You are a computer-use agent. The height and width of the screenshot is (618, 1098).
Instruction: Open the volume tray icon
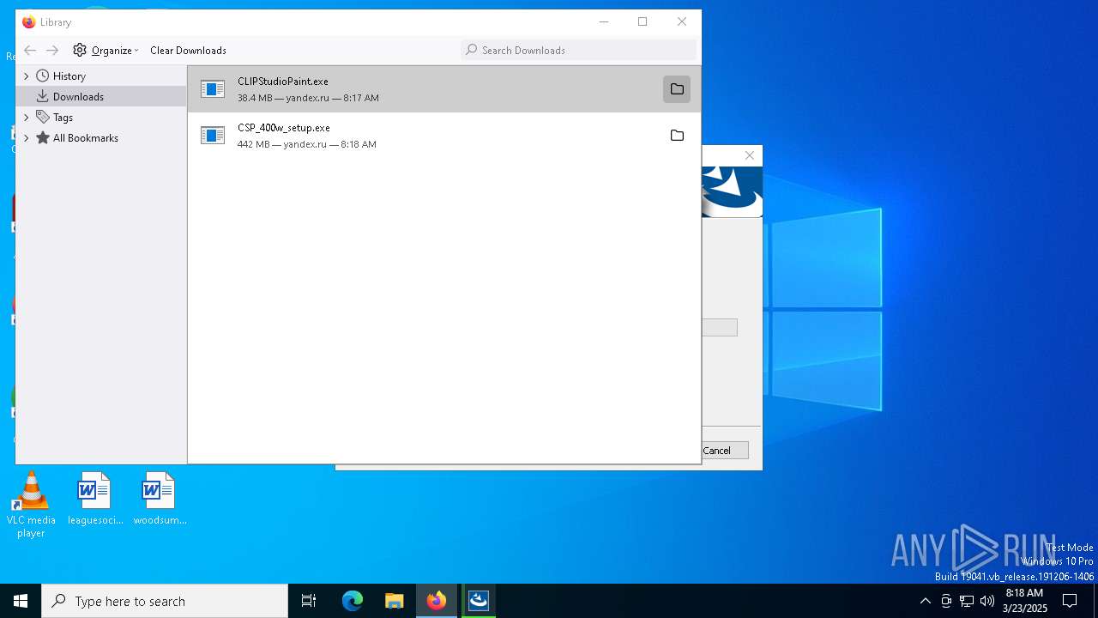(987, 601)
